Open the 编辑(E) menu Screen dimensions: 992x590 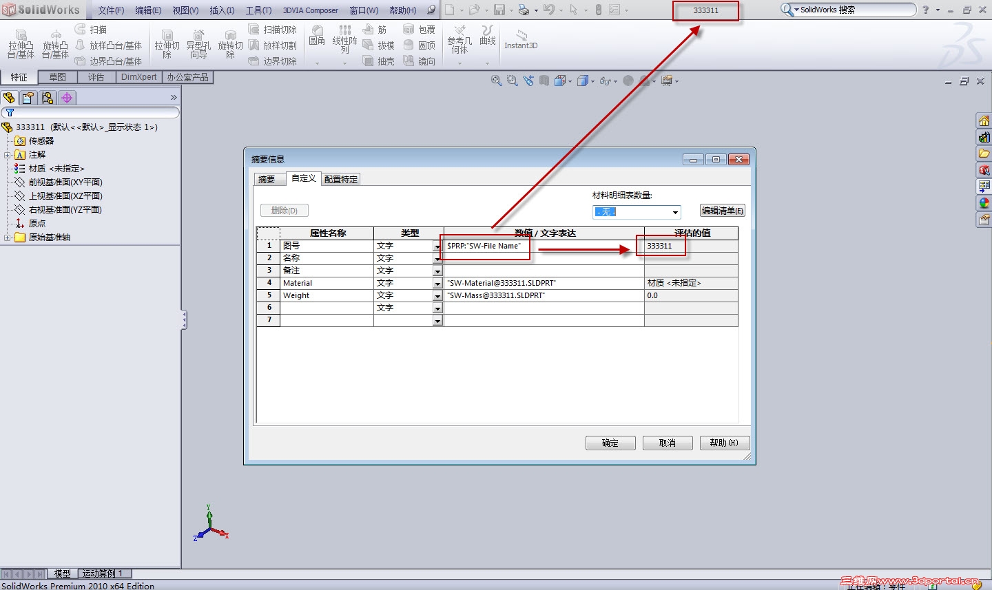148,10
